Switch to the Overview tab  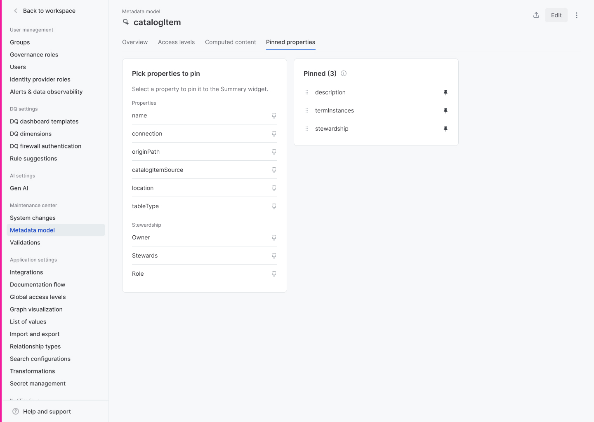coord(135,42)
